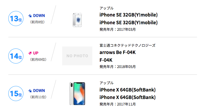Click the F-04K model name link
This screenshot has width=203, height=112.
(106, 60)
